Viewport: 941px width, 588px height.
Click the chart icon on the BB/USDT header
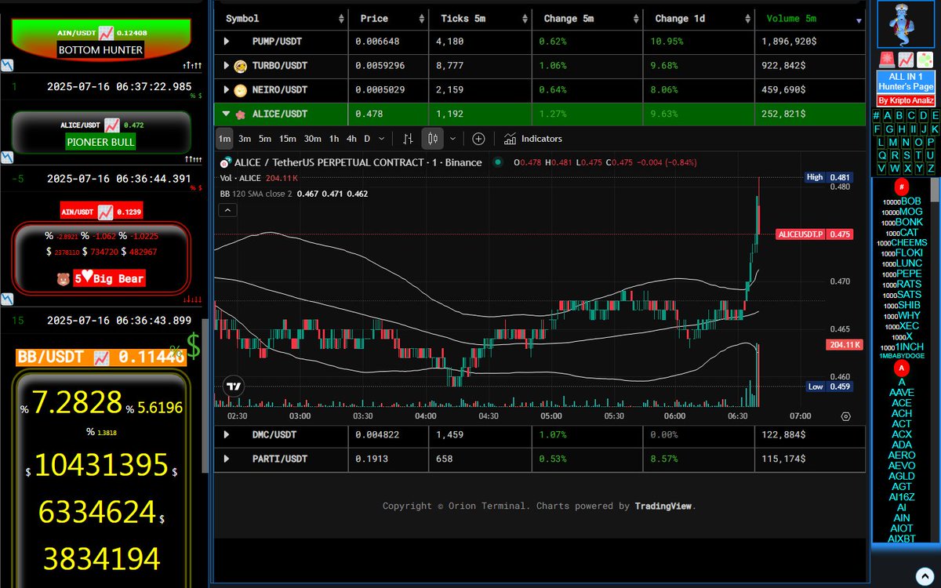101,358
